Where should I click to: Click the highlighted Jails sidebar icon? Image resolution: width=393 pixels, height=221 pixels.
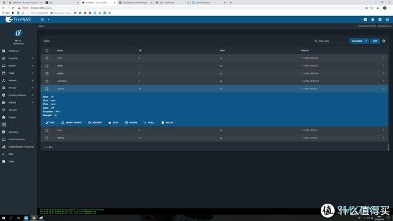4,125
